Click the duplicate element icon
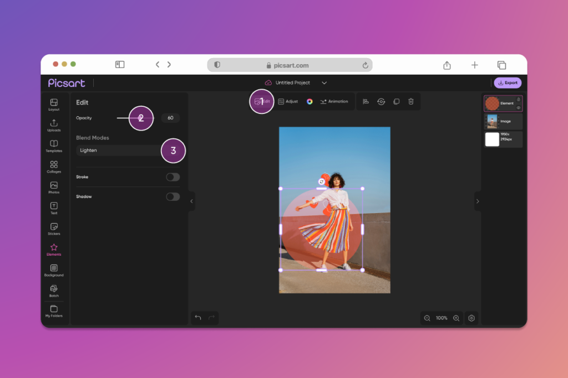Viewport: 568px width, 378px height. [396, 101]
